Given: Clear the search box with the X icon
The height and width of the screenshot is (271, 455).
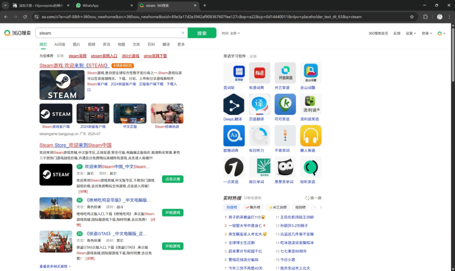Looking at the screenshot, I should 183,33.
